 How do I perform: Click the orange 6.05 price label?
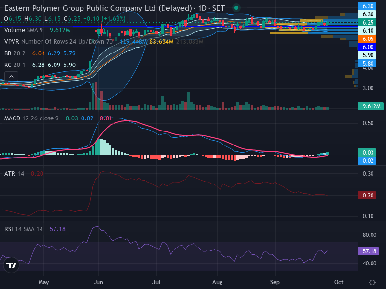coord(368,39)
